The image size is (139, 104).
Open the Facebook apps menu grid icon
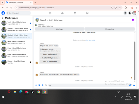125,13
